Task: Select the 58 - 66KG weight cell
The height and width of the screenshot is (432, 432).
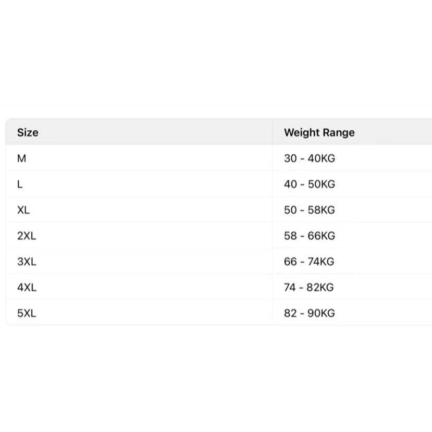Action: tap(309, 236)
